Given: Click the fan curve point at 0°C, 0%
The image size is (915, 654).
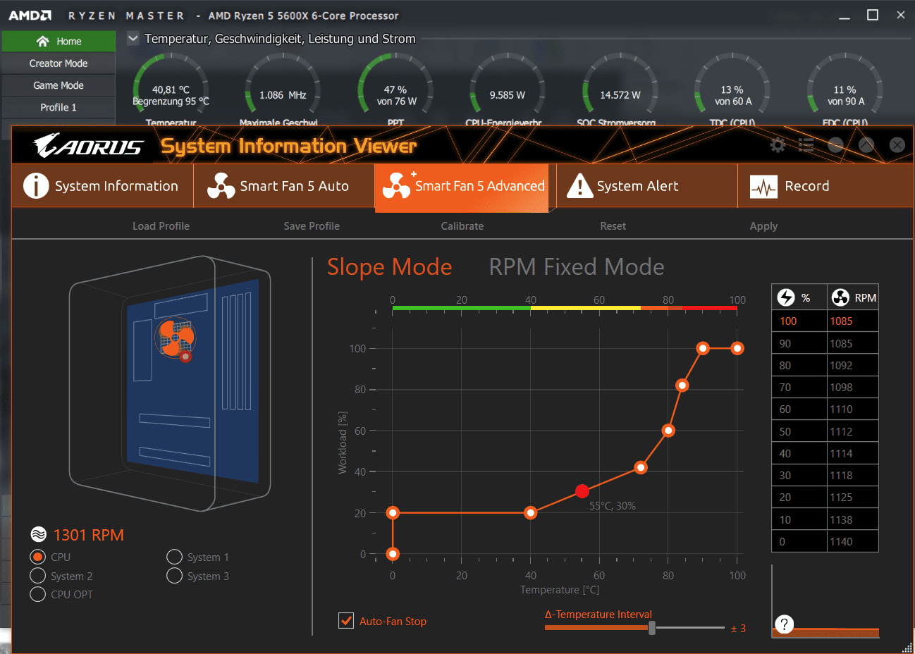Looking at the screenshot, I should click(393, 554).
